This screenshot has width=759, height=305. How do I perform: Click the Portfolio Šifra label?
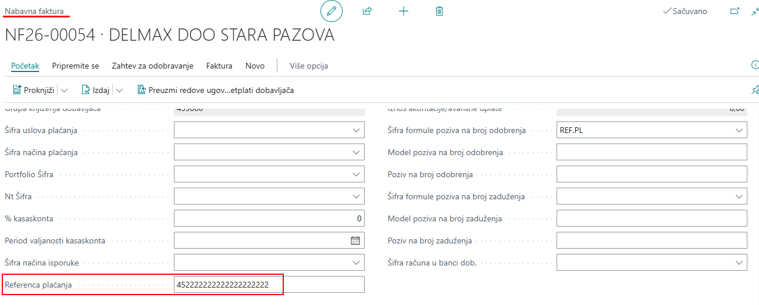[30, 175]
